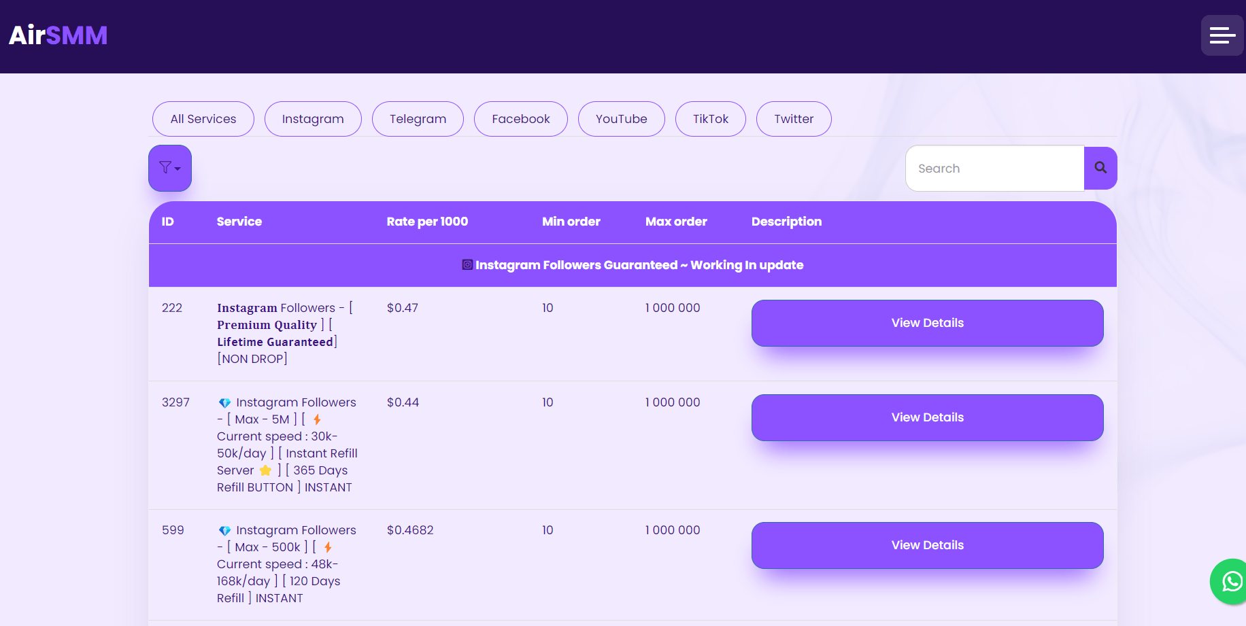Click the Rate per 1000 column header
Image resolution: width=1246 pixels, height=626 pixels.
pyautogui.click(x=427, y=222)
